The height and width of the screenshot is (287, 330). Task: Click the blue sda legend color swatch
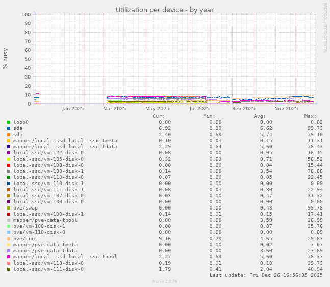(9, 128)
